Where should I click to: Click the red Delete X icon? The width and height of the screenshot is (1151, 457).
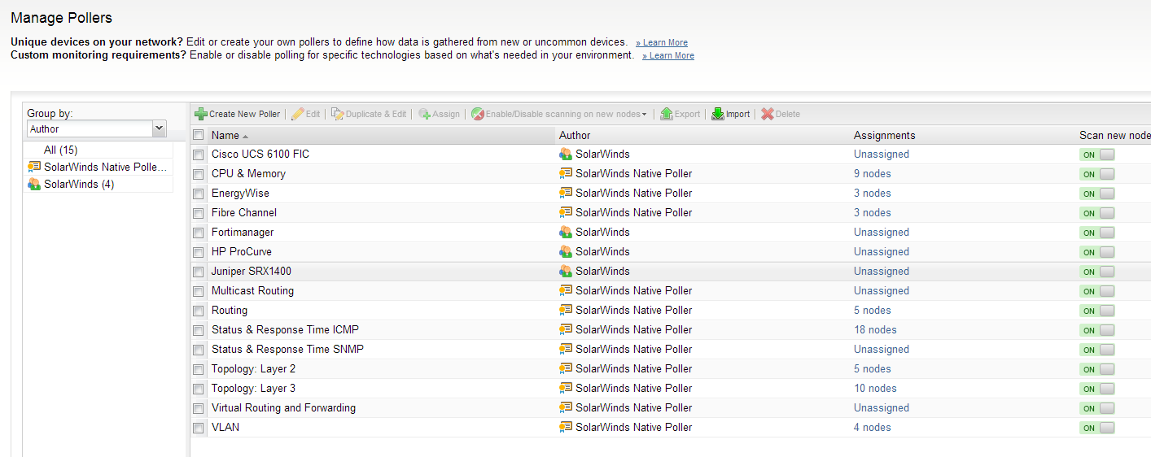[x=768, y=114]
